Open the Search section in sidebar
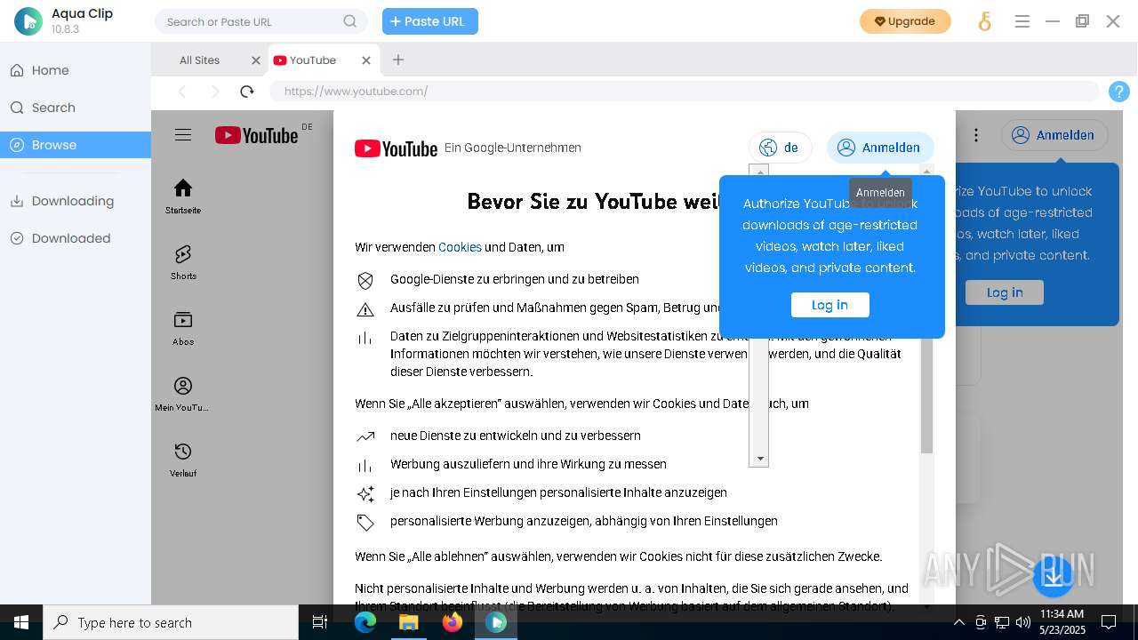This screenshot has height=640, width=1138. (x=76, y=108)
